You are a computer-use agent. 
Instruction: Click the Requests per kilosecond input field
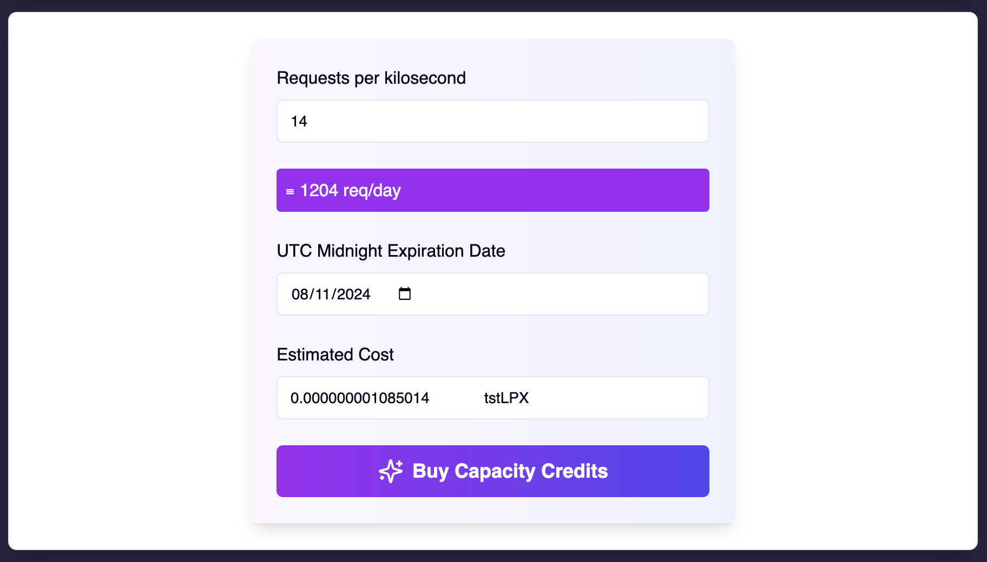[x=492, y=121]
